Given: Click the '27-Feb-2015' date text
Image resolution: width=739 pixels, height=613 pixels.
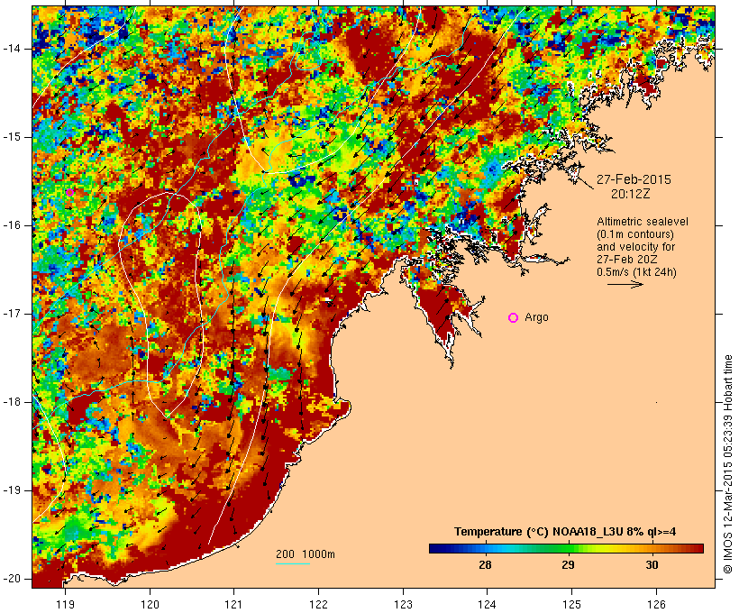Looking at the screenshot, I should coord(634,179).
